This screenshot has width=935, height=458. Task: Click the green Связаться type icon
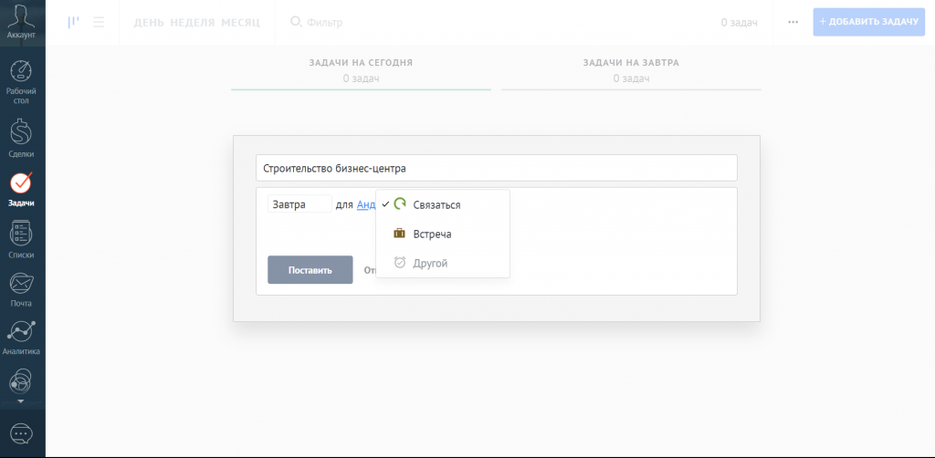(x=400, y=204)
